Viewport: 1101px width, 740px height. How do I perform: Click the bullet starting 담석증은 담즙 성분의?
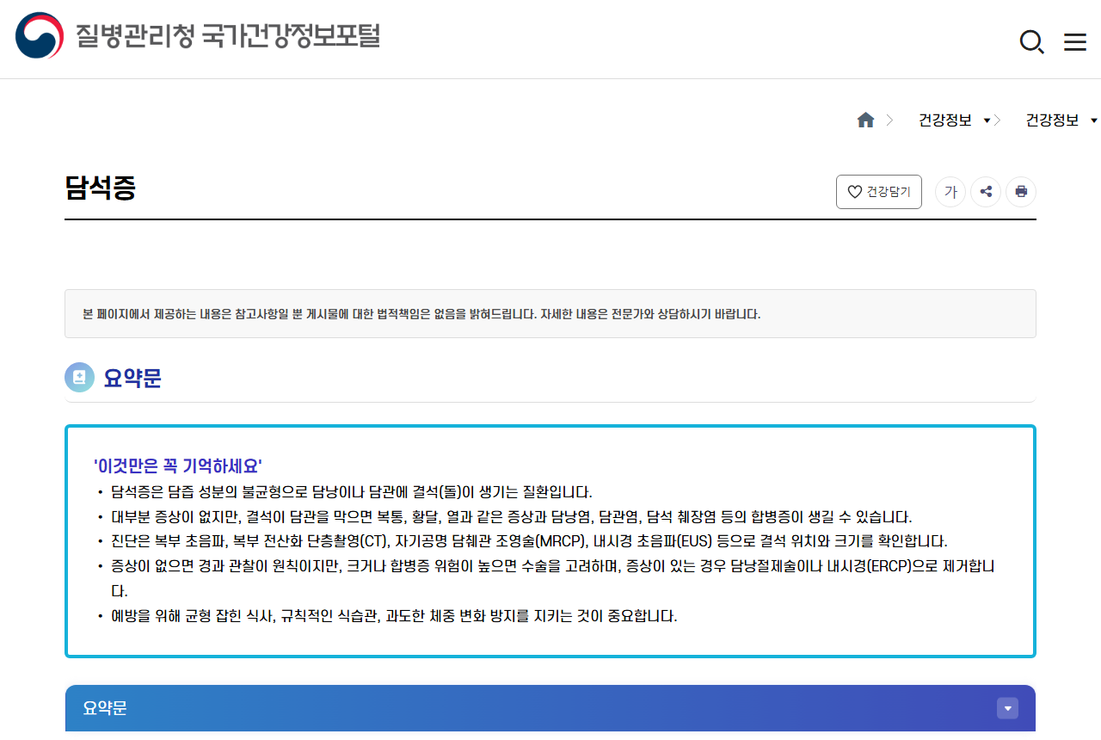(x=352, y=493)
